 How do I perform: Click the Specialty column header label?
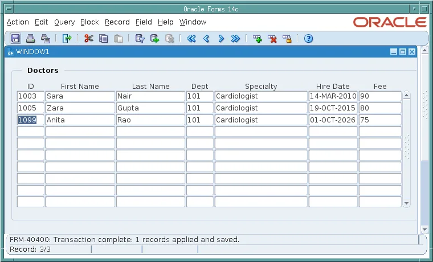click(261, 87)
